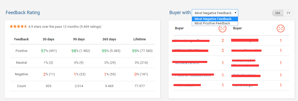
Task: Switch to the 6M time range
Action: point(277,13)
